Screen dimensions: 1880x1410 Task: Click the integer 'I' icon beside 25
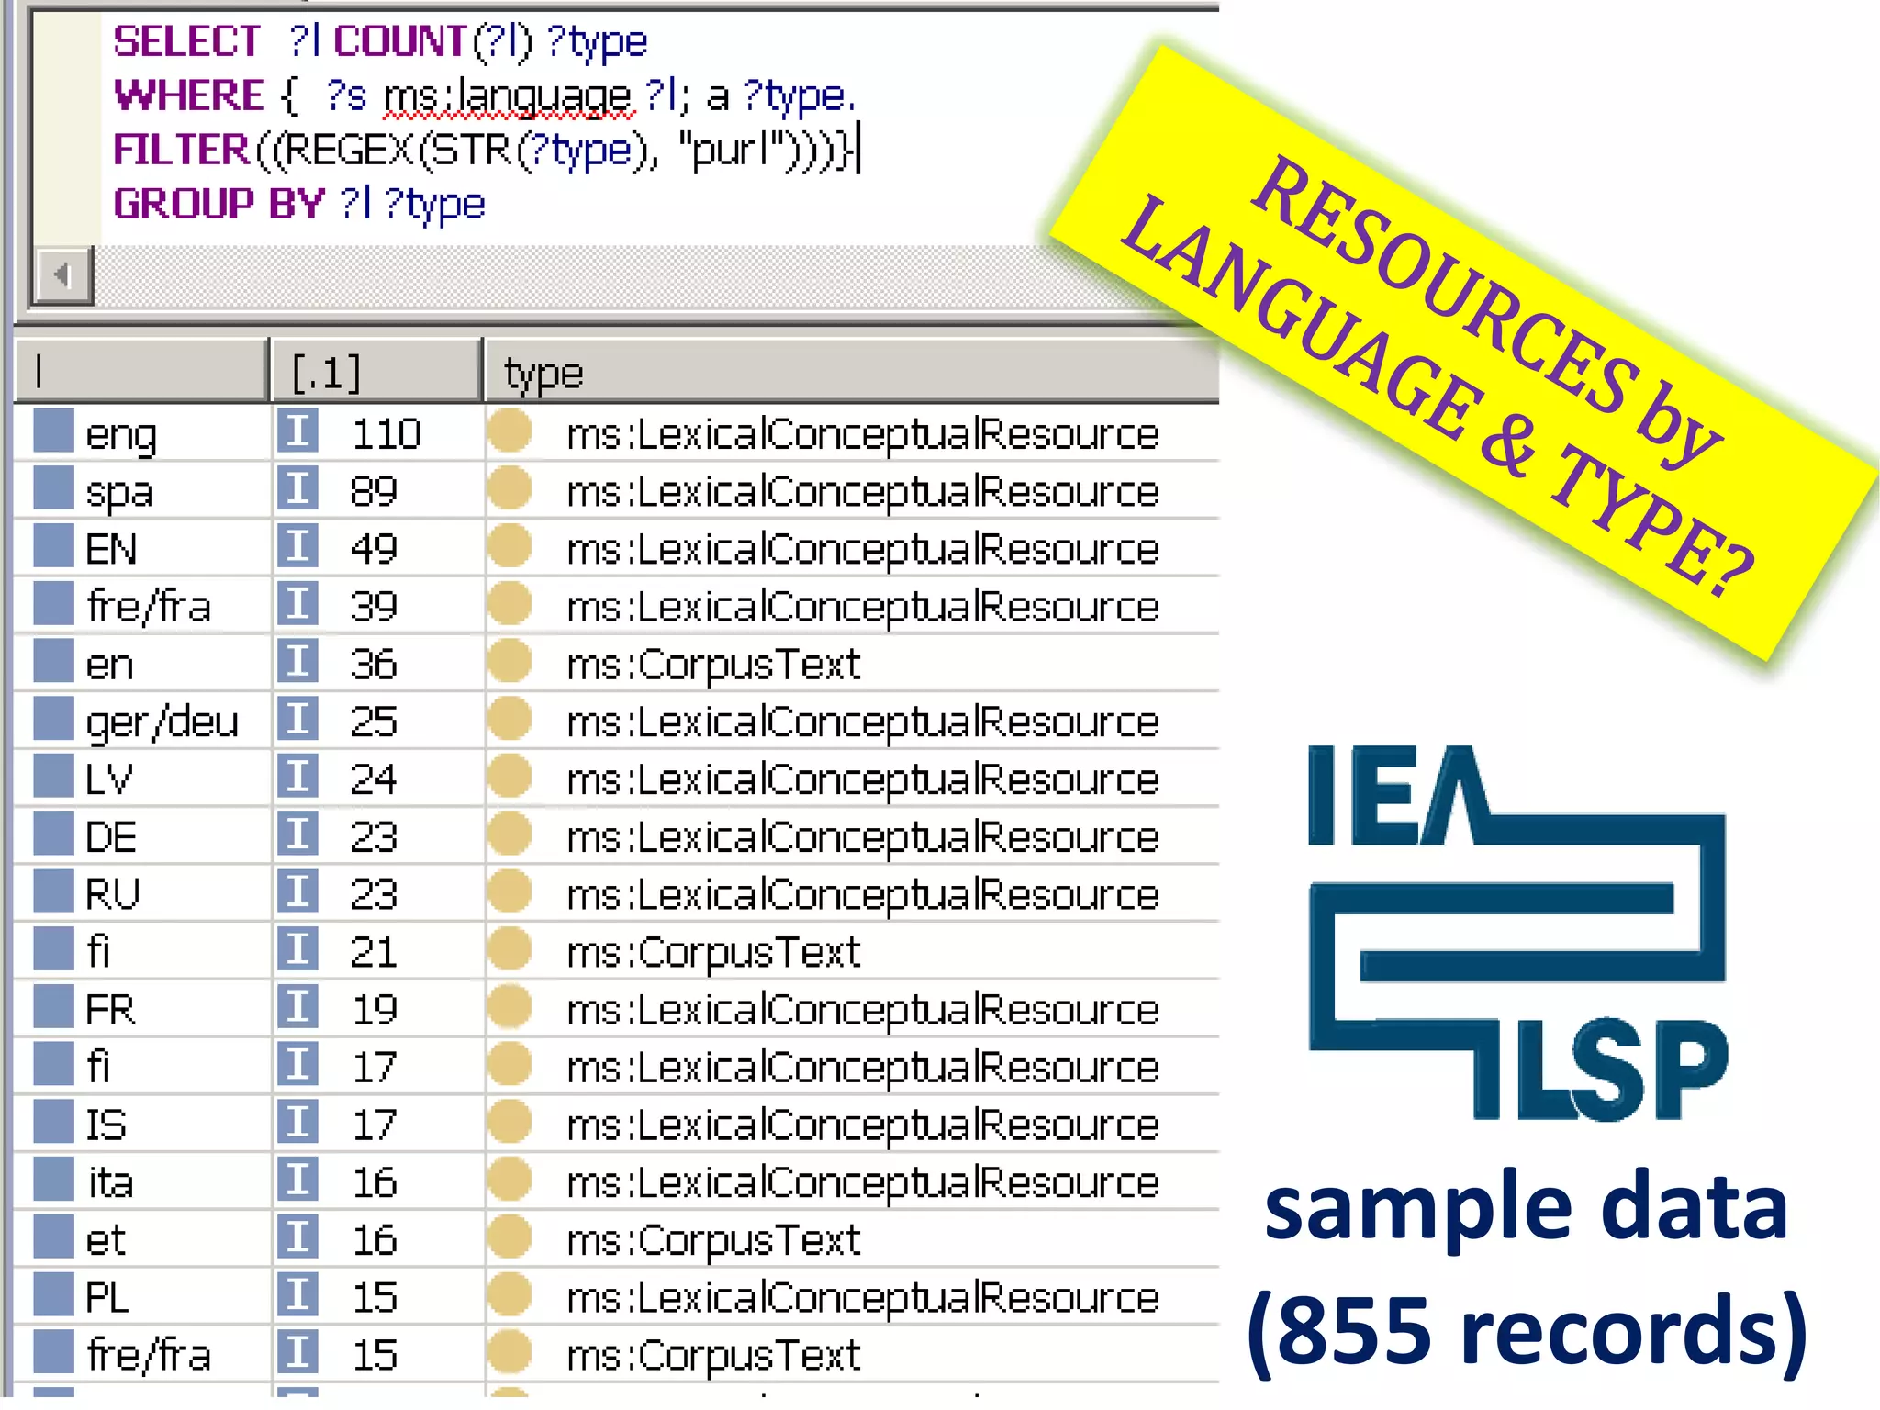tap(297, 719)
